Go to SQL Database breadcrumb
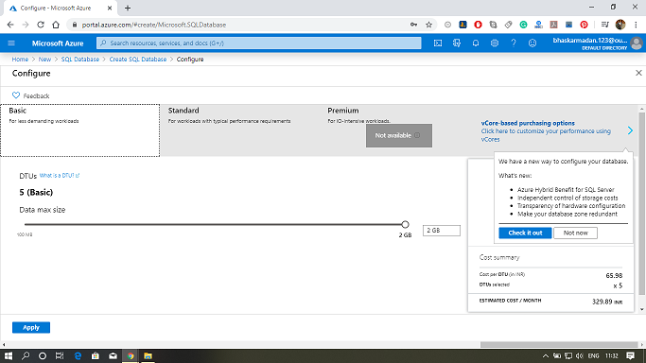646x363 pixels. coord(80,60)
